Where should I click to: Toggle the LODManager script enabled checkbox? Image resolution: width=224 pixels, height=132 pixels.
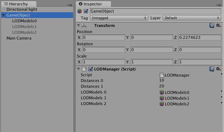pos(91,69)
